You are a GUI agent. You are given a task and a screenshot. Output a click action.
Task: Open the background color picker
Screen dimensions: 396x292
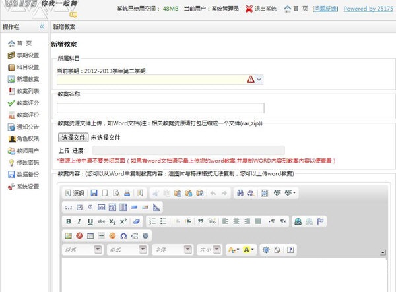click(249, 250)
